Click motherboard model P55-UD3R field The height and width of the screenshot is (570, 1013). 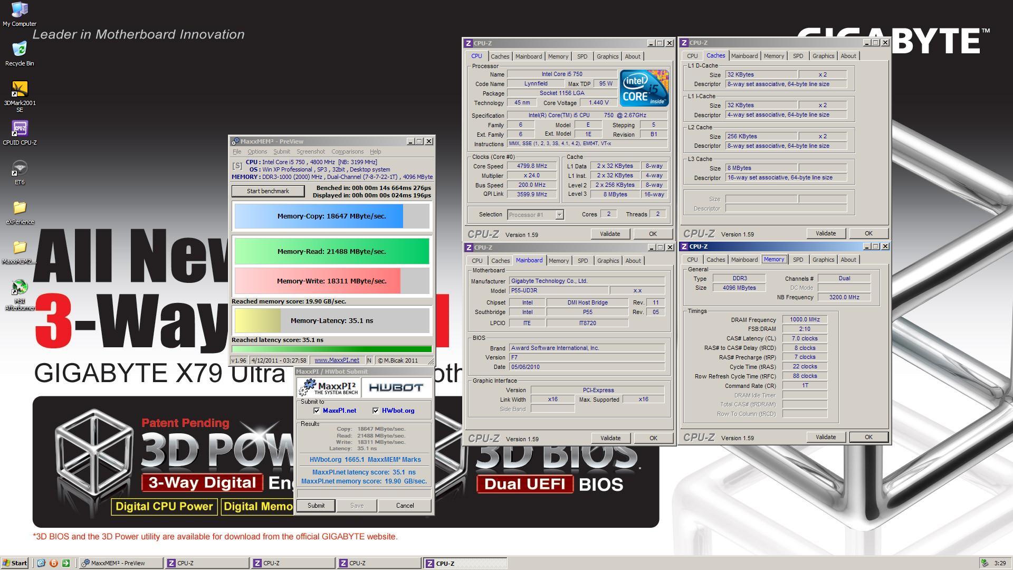pos(558,291)
